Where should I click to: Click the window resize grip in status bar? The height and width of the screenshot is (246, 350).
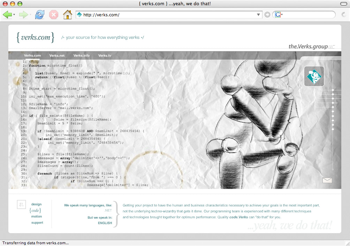point(347,243)
